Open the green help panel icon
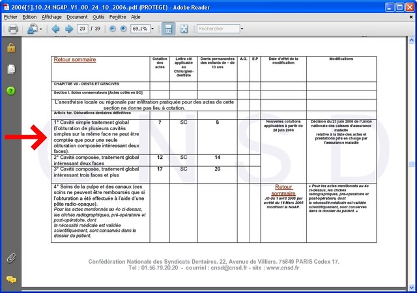Image resolution: width=417 pixels, height=293 pixels. pos(11,91)
